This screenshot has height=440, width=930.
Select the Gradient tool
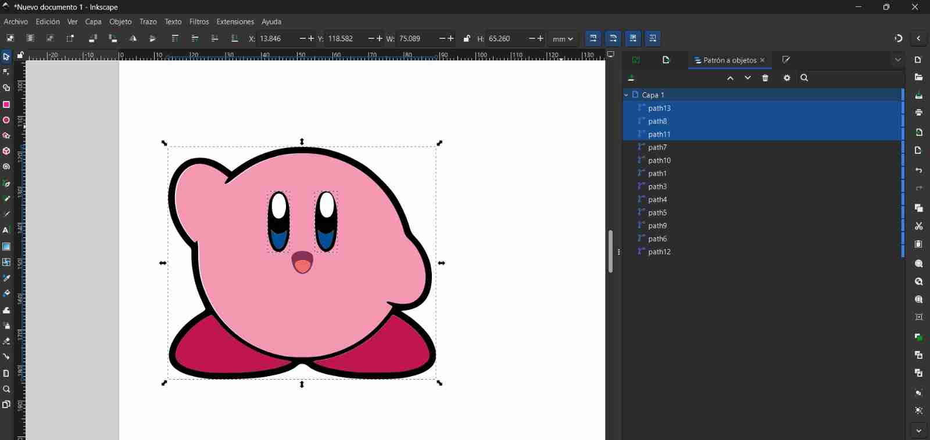point(6,247)
